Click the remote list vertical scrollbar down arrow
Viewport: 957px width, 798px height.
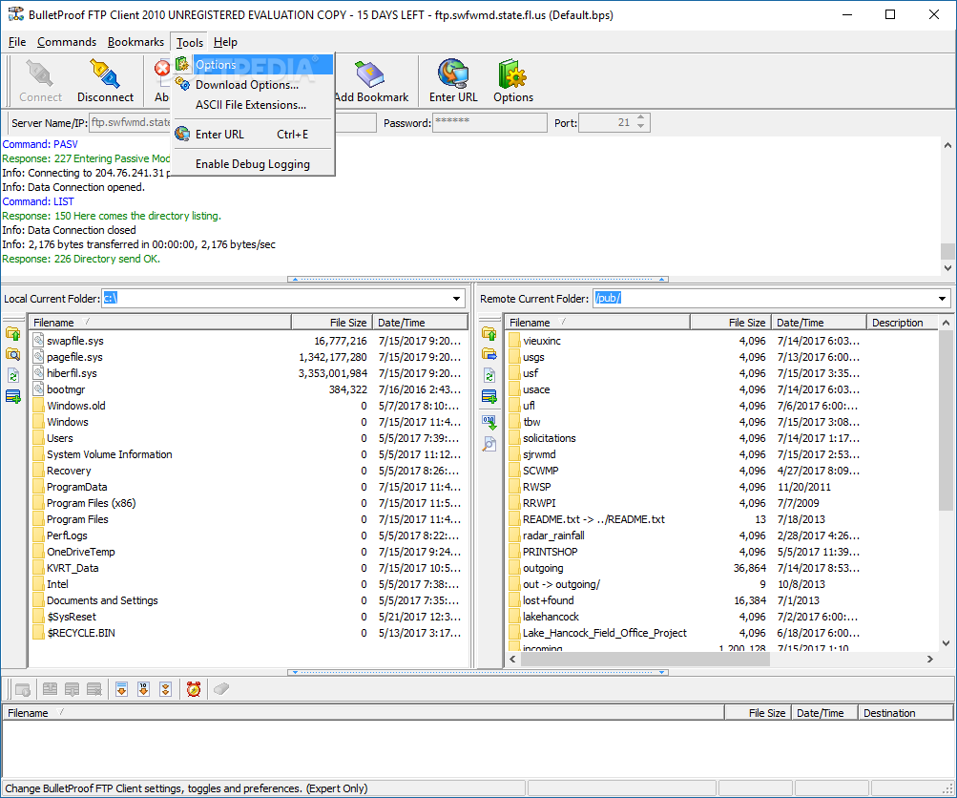click(x=946, y=643)
